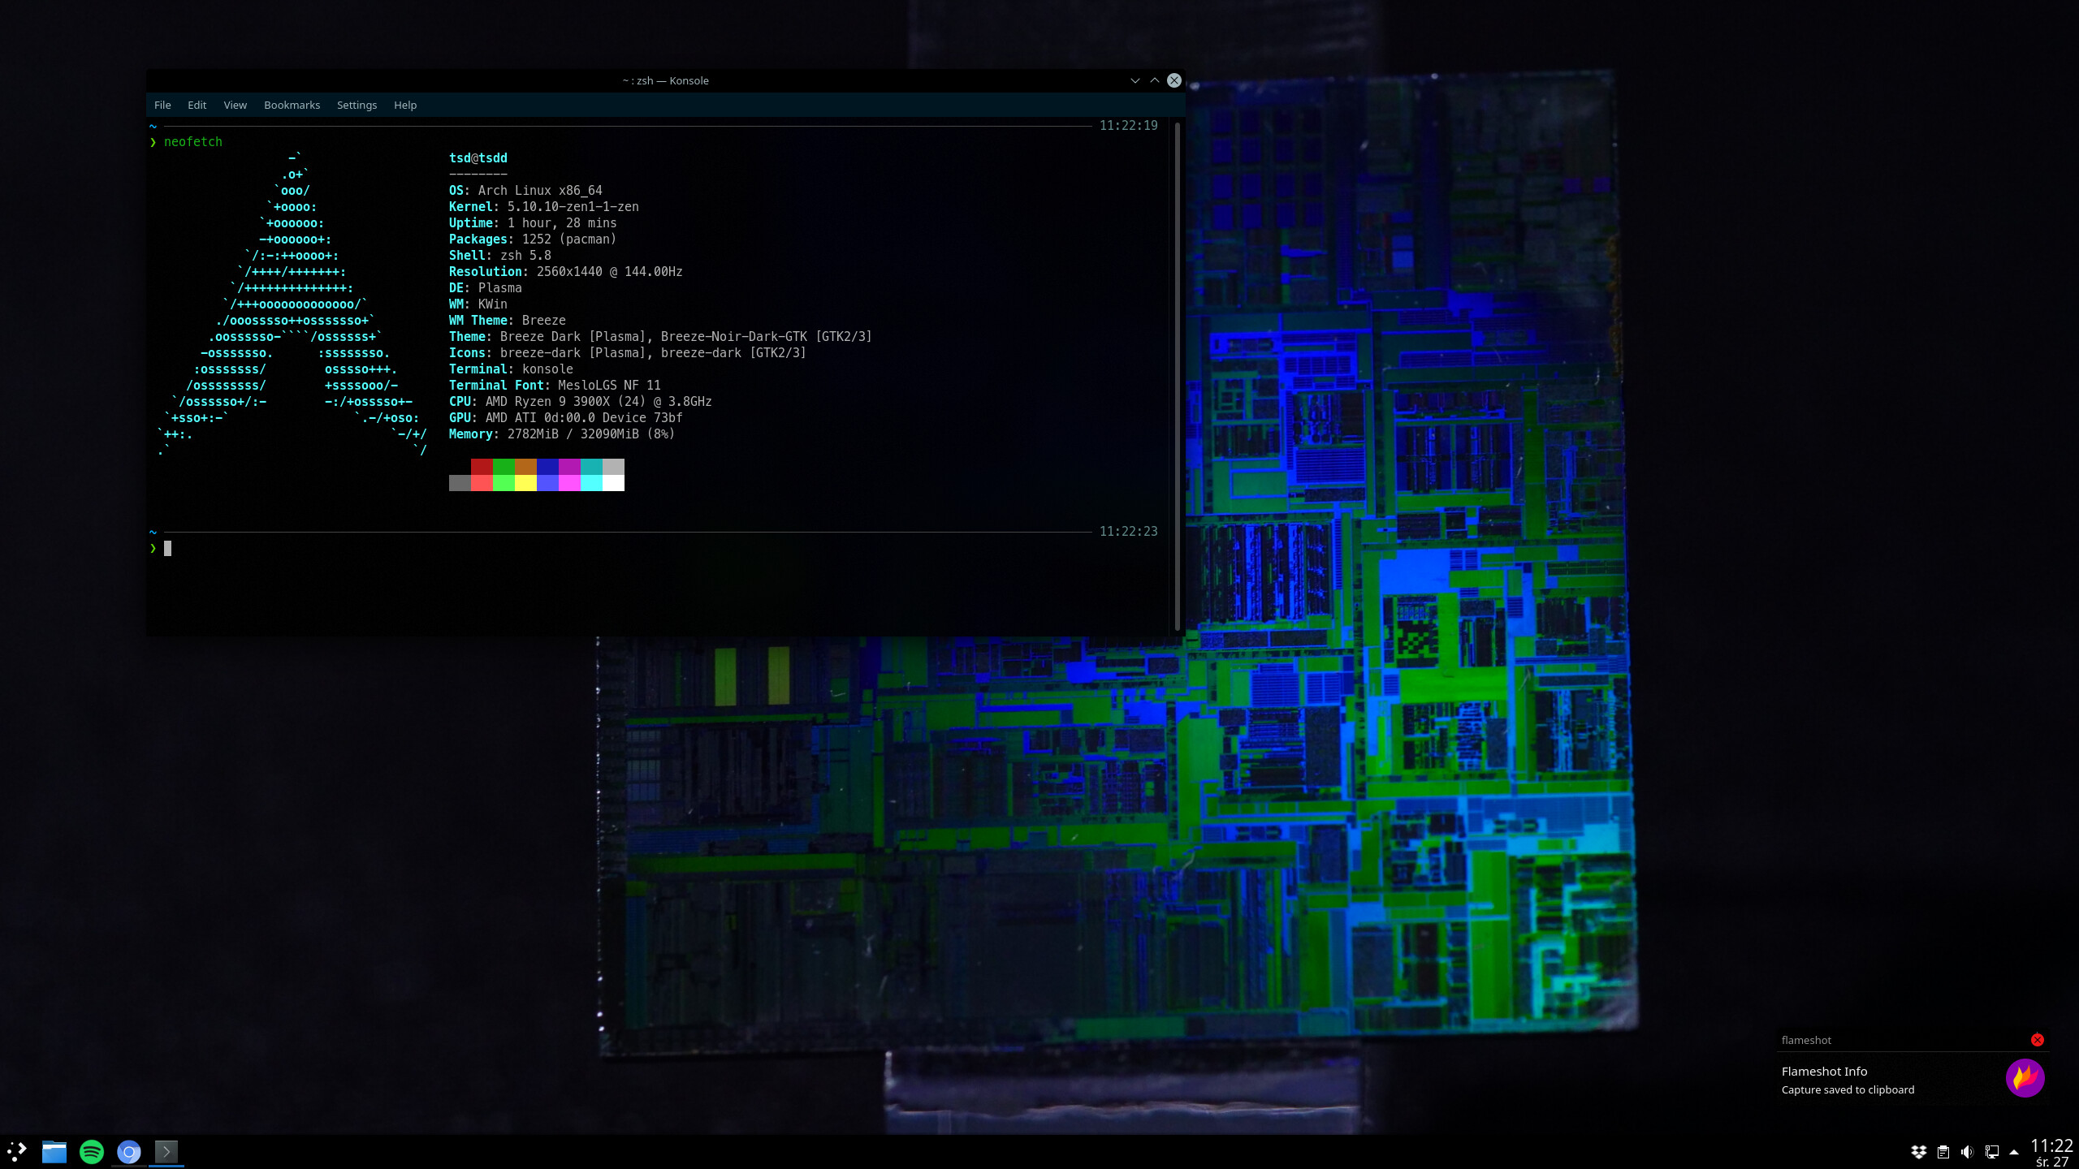Click the 11:22:19 timestamp in terminal
The width and height of the screenshot is (2079, 1169).
click(x=1129, y=125)
